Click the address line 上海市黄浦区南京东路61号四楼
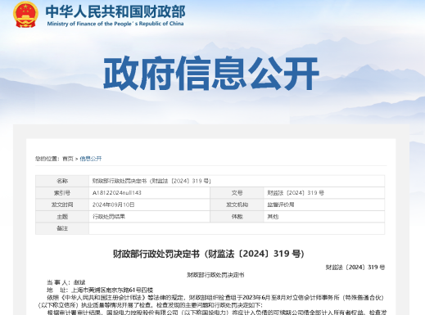Viewport: 425px width, 315px height. pos(112,290)
